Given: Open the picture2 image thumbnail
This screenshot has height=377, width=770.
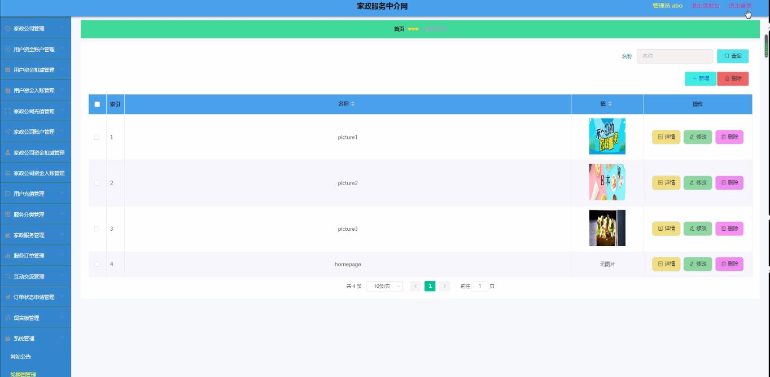Looking at the screenshot, I should 607,182.
